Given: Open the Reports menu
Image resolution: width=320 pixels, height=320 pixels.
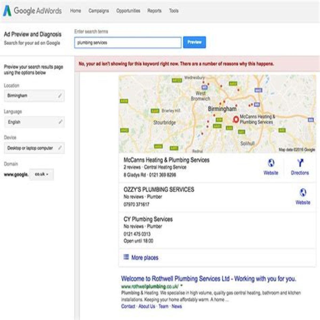Looking at the screenshot, I should (x=154, y=11).
